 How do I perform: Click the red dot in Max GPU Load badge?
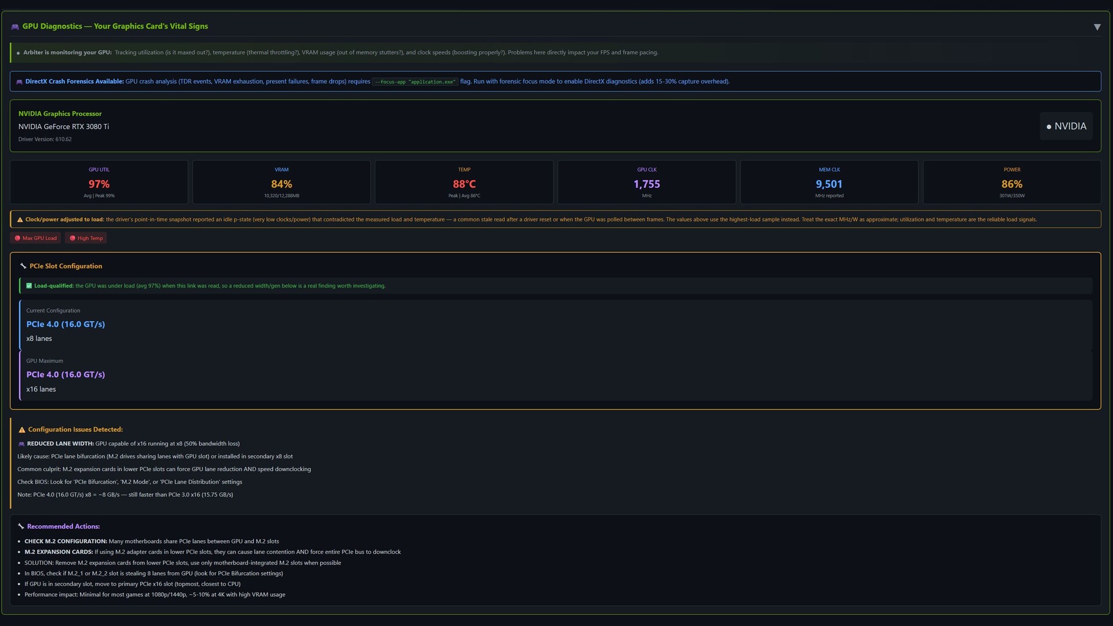point(17,238)
